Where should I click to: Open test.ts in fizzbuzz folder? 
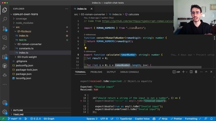23,40
